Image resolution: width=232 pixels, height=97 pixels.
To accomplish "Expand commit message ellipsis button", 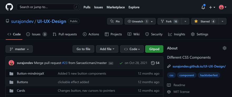I will coord(111,63).
